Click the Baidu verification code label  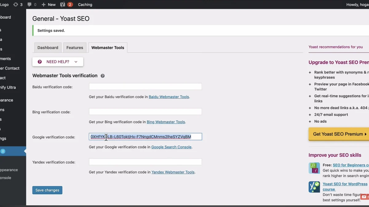pyautogui.click(x=52, y=87)
